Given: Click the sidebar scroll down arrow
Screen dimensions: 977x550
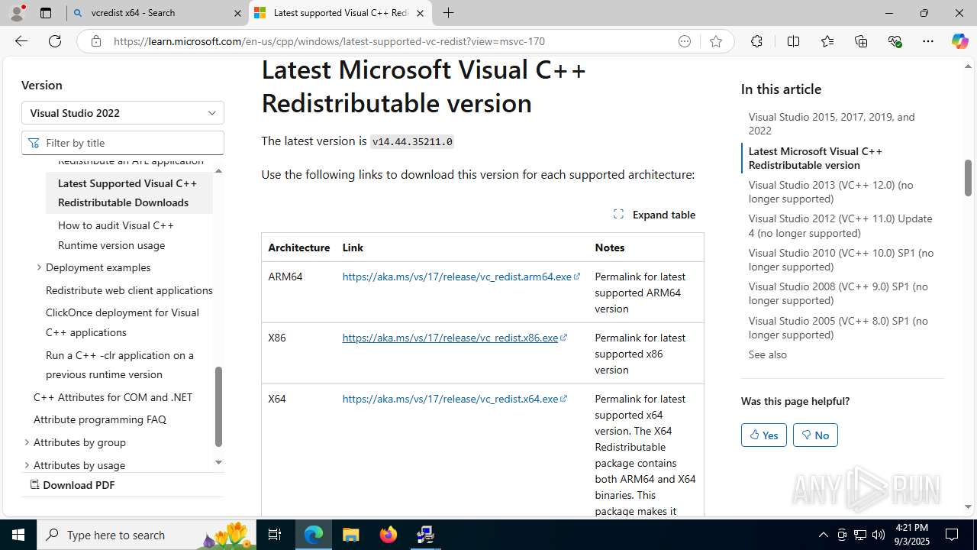Looking at the screenshot, I should (x=218, y=462).
